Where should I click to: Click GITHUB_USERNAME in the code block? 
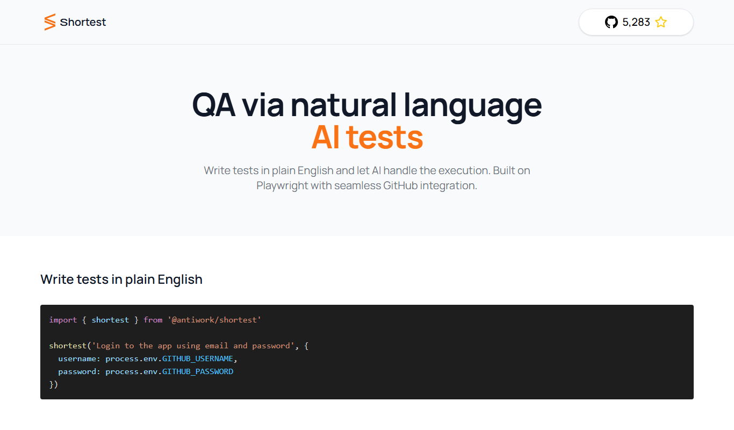point(198,359)
